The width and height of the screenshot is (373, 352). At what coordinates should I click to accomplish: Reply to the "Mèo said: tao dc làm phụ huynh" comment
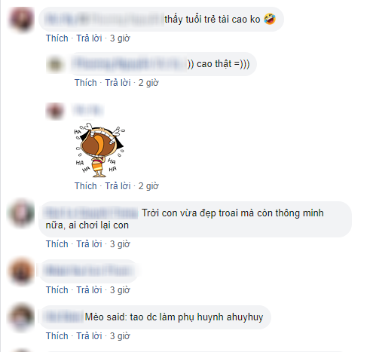[x=89, y=336]
